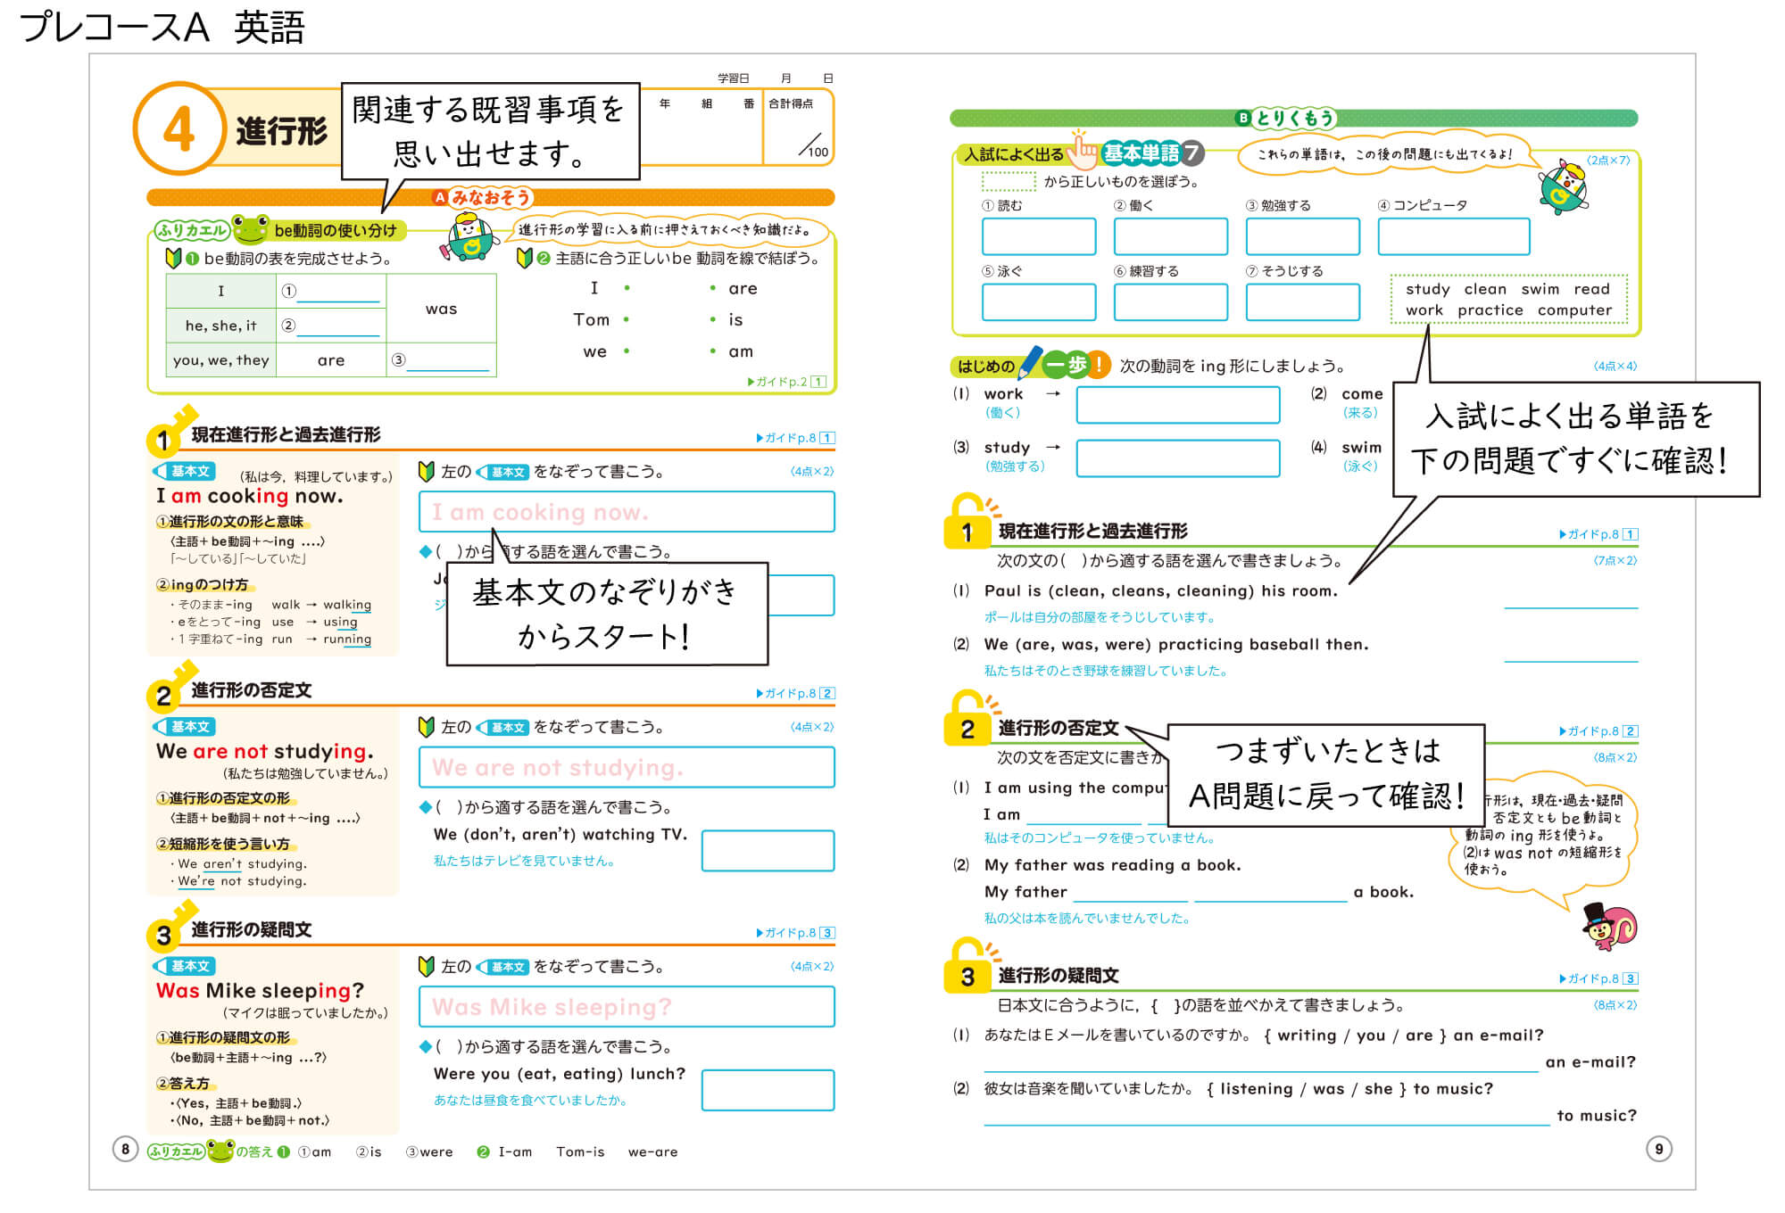Screen dimensions: 1785x1213
Task: Click the 基本文 tag above I am cooking now
Action: click(x=185, y=471)
